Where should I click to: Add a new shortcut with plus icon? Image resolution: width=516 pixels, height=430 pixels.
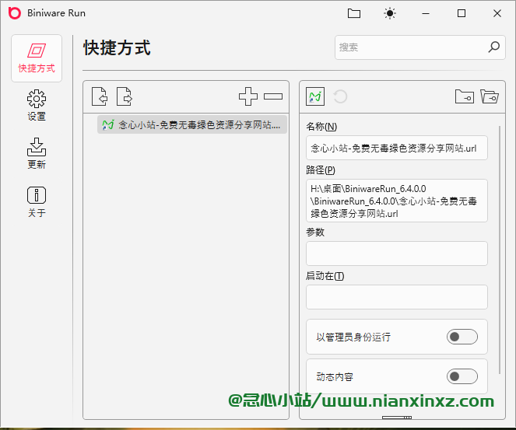[248, 96]
